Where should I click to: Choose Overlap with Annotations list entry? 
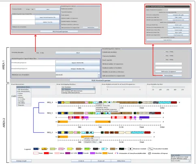[x=78, y=93]
